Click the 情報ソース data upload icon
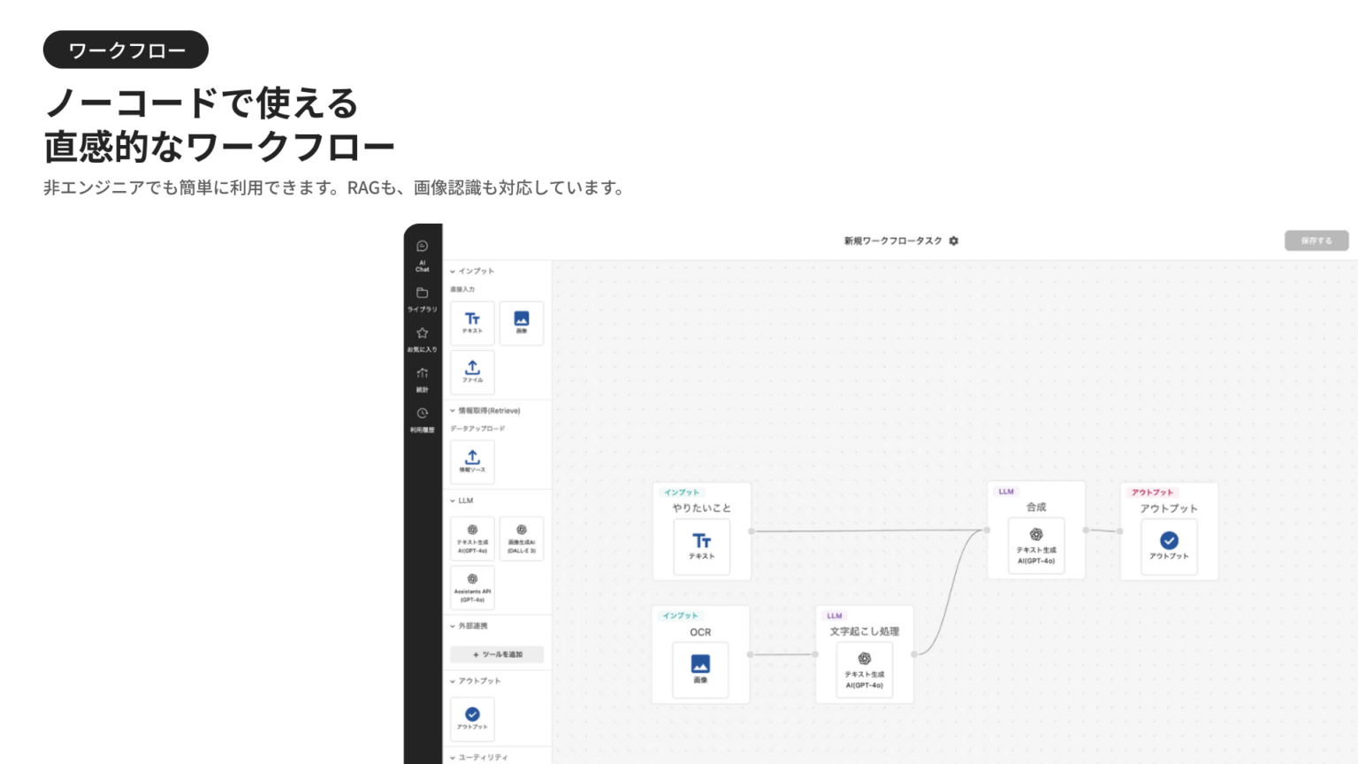This screenshot has height=764, width=1358. [x=472, y=461]
